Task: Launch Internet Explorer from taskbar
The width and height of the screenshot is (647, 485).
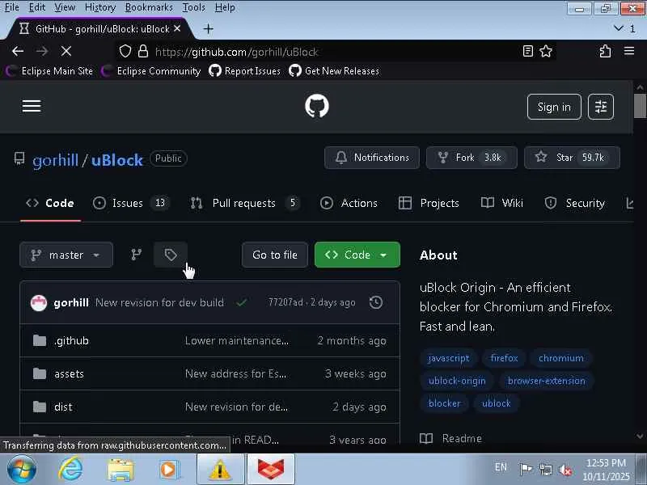Action: [x=70, y=470]
